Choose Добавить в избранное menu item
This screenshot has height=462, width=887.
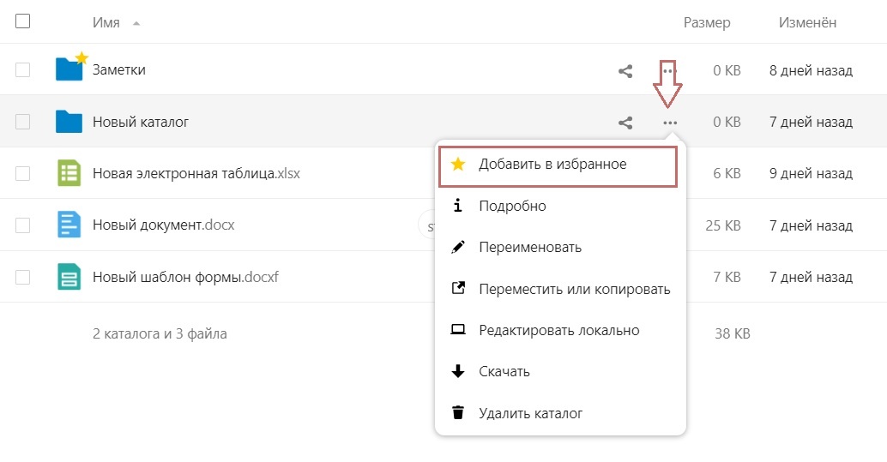click(x=558, y=166)
